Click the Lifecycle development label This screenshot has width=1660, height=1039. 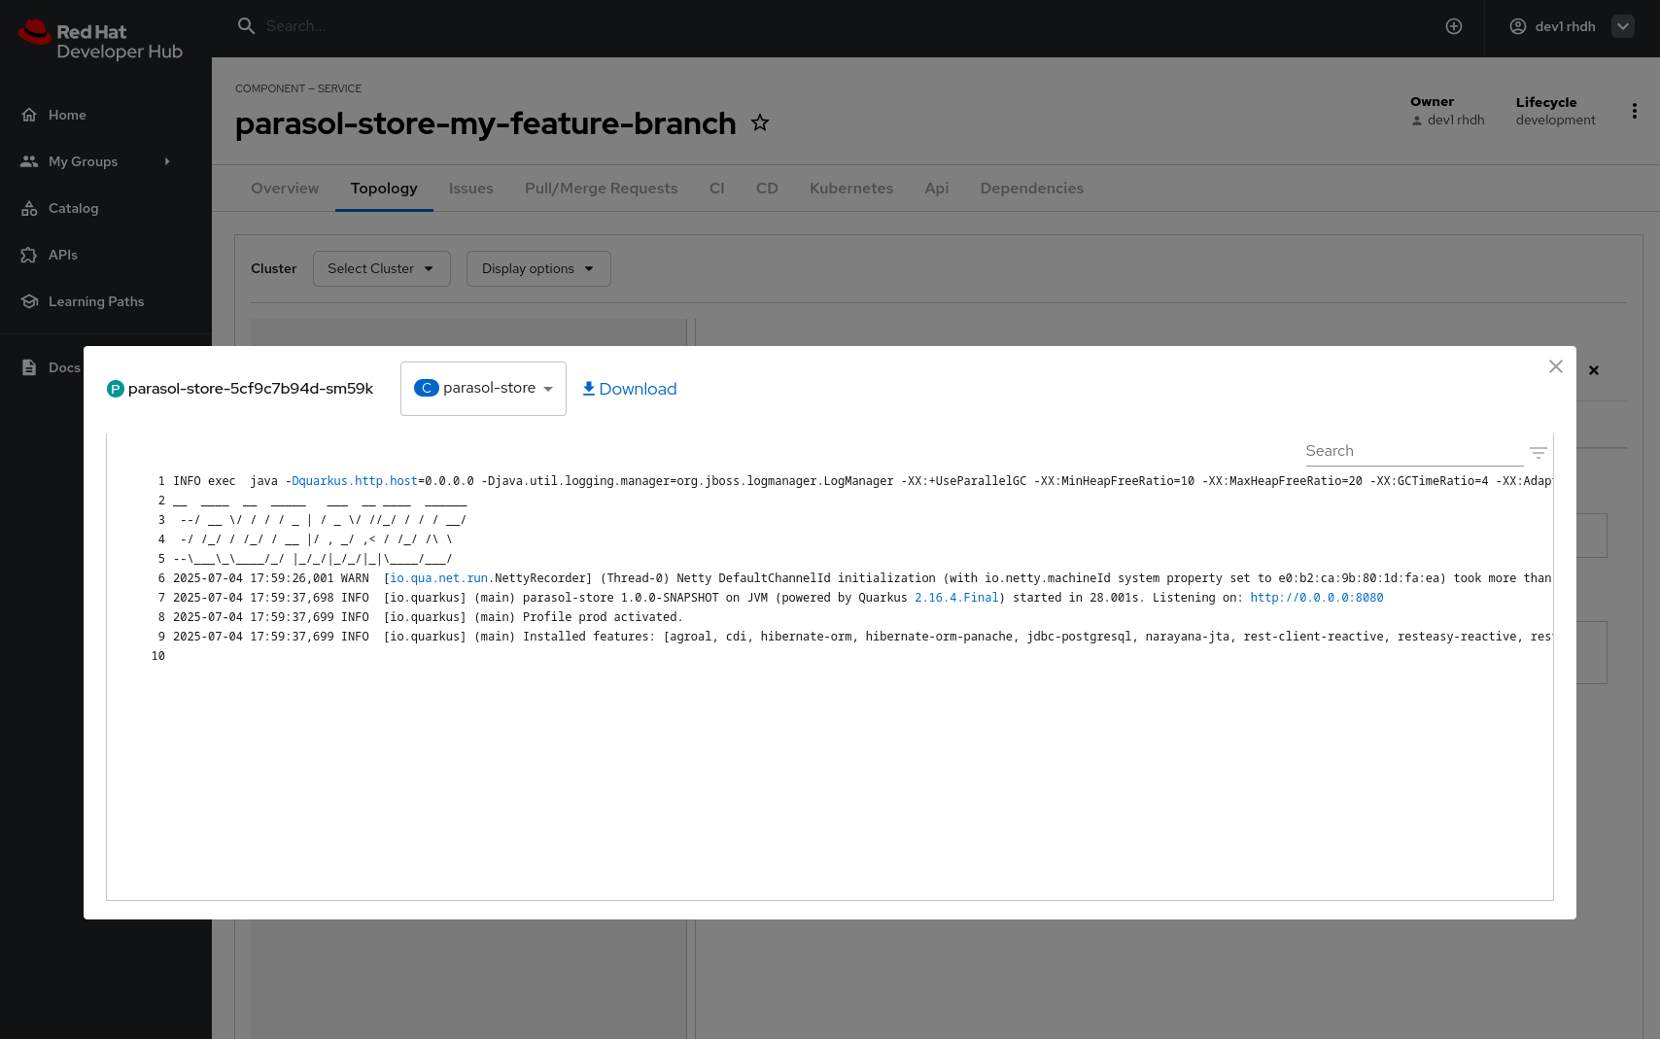(1555, 120)
